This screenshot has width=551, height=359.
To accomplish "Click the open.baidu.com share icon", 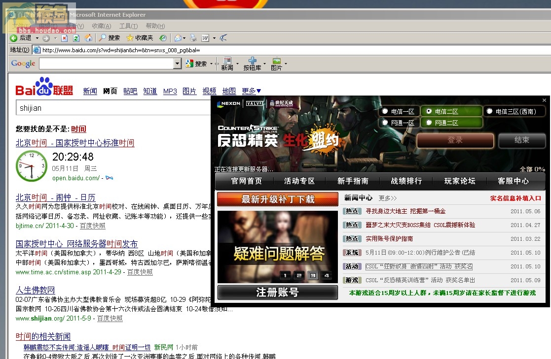I will [x=110, y=178].
